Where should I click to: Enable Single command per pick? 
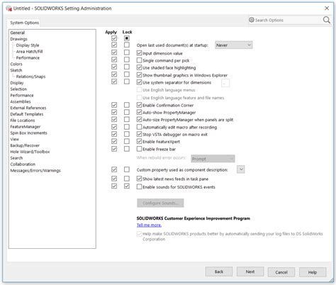point(139,60)
